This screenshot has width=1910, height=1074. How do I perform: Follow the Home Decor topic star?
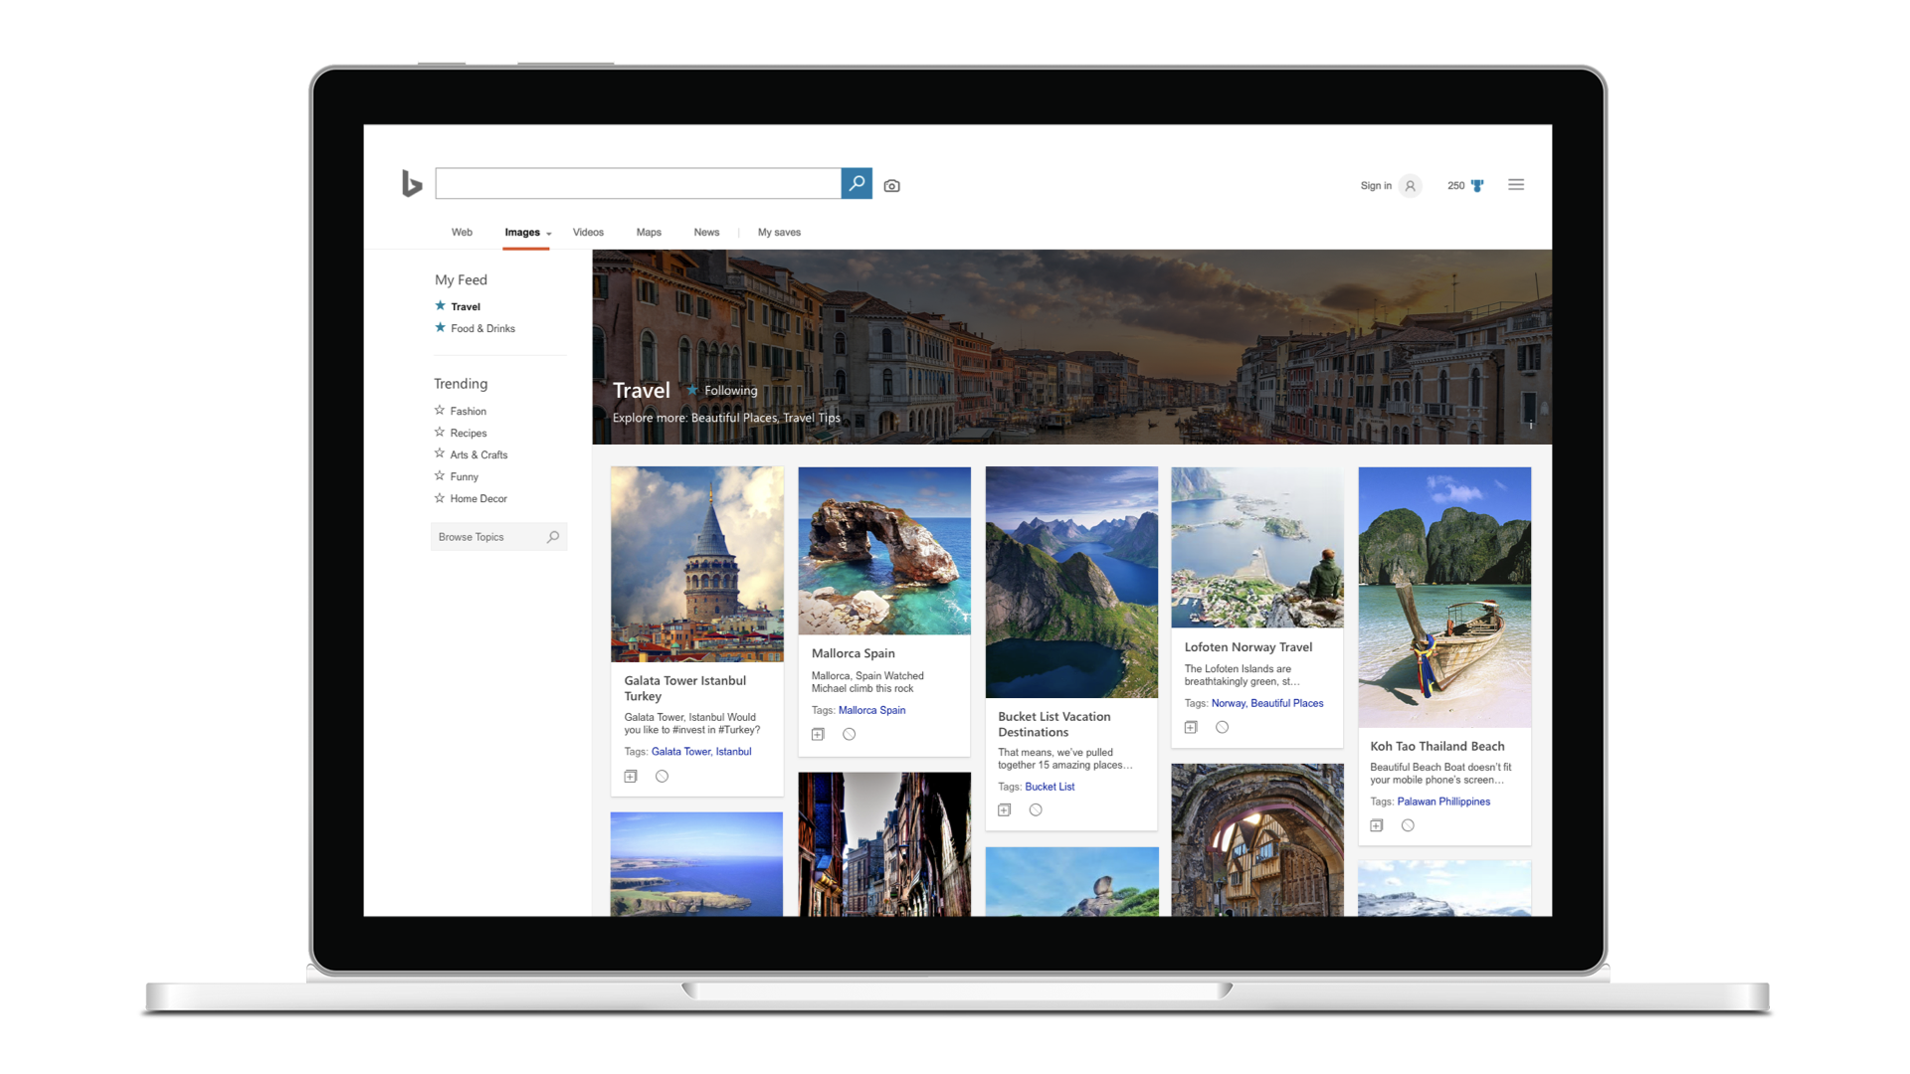pos(440,498)
